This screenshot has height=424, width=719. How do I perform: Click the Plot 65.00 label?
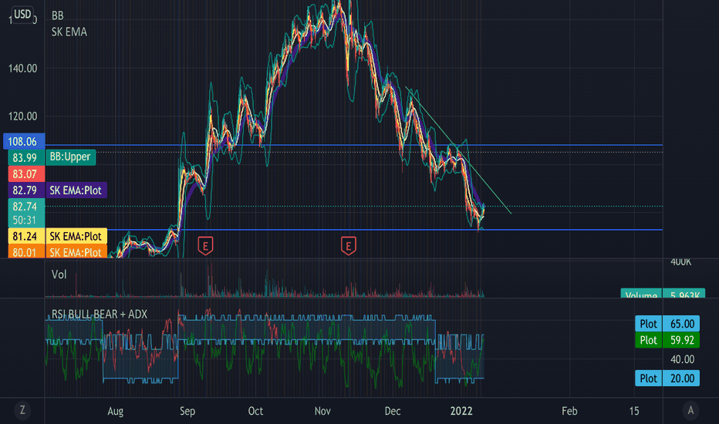click(x=667, y=324)
